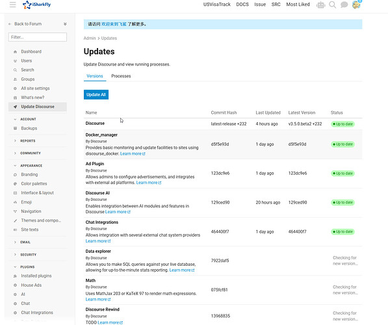Collapse the ACCOUNT sidebar section
Viewport: 388px width, 325px height.
(x=28, y=119)
